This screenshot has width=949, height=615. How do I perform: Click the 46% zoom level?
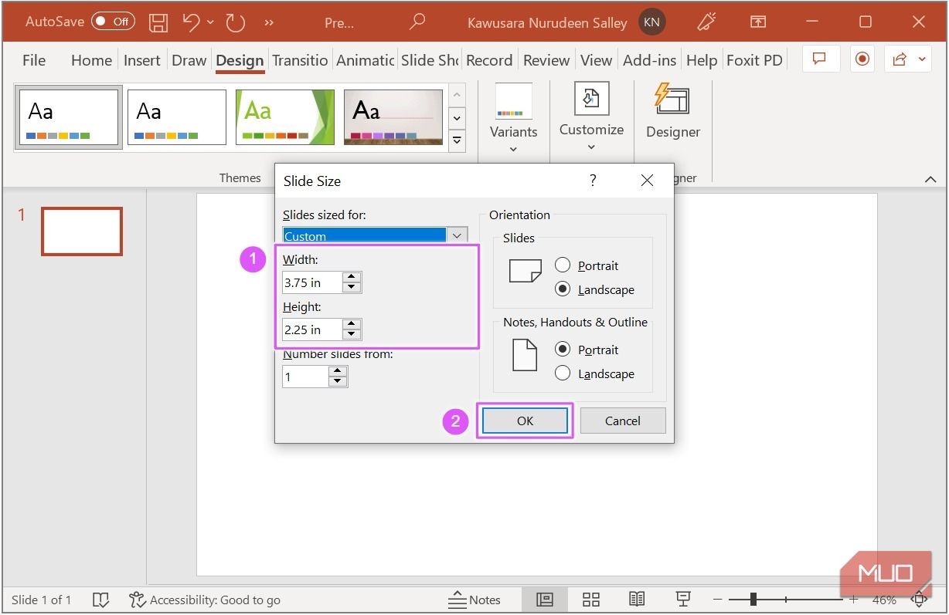884,600
